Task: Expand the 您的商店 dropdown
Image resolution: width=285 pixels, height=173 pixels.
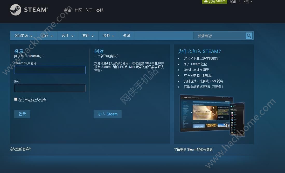Action: (x=23, y=36)
